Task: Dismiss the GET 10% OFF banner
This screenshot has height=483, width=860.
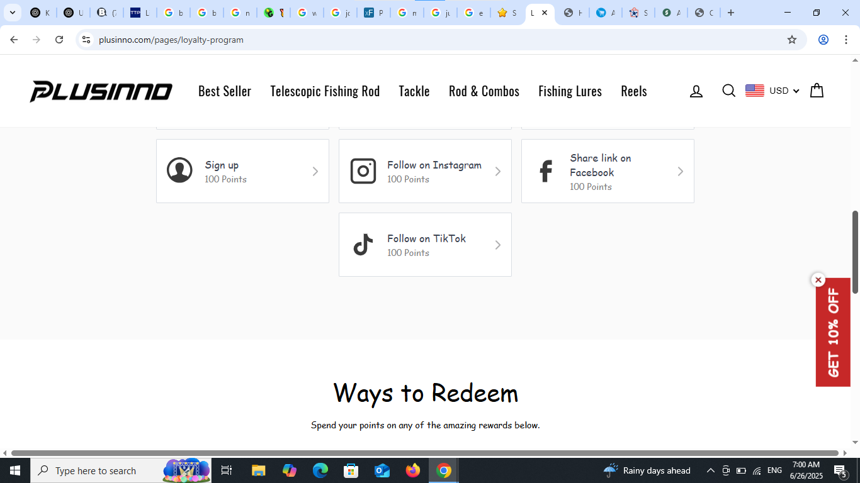Action: pos(818,280)
